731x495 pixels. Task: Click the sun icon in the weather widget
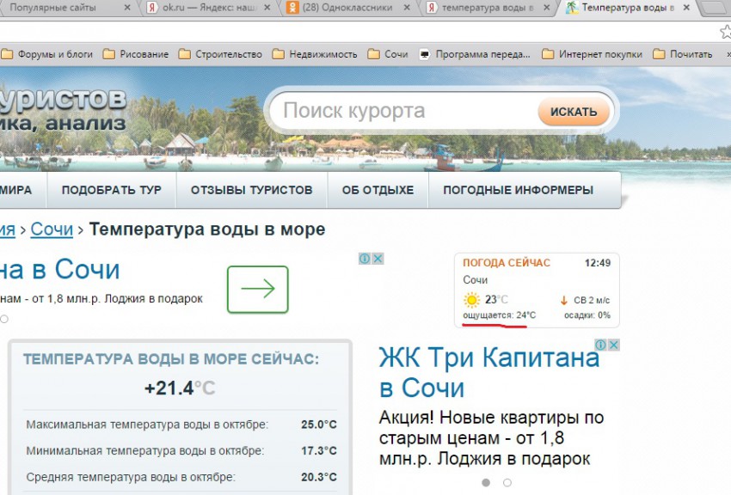pyautogui.click(x=471, y=300)
